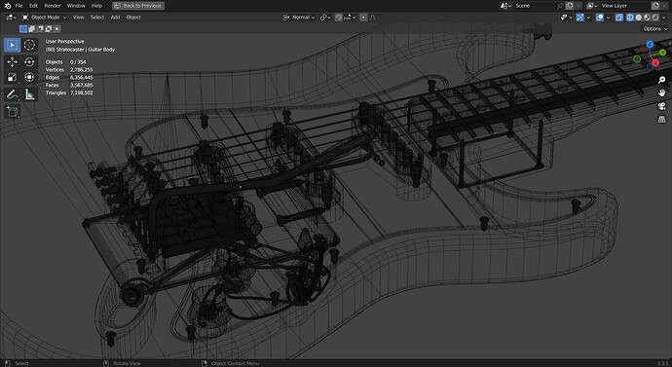The image size is (672, 367).
Task: Toggle the show gizmo button
Action: [580, 18]
